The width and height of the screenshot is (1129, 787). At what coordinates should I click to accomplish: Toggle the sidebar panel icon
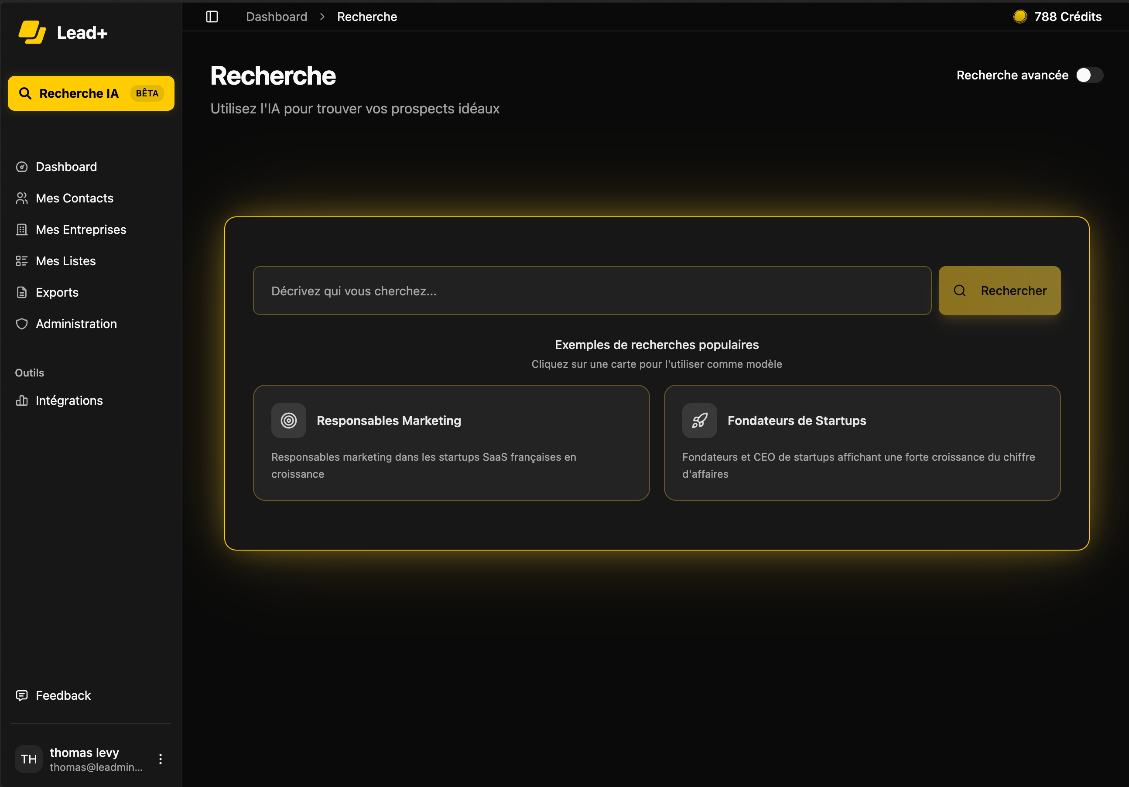212,17
